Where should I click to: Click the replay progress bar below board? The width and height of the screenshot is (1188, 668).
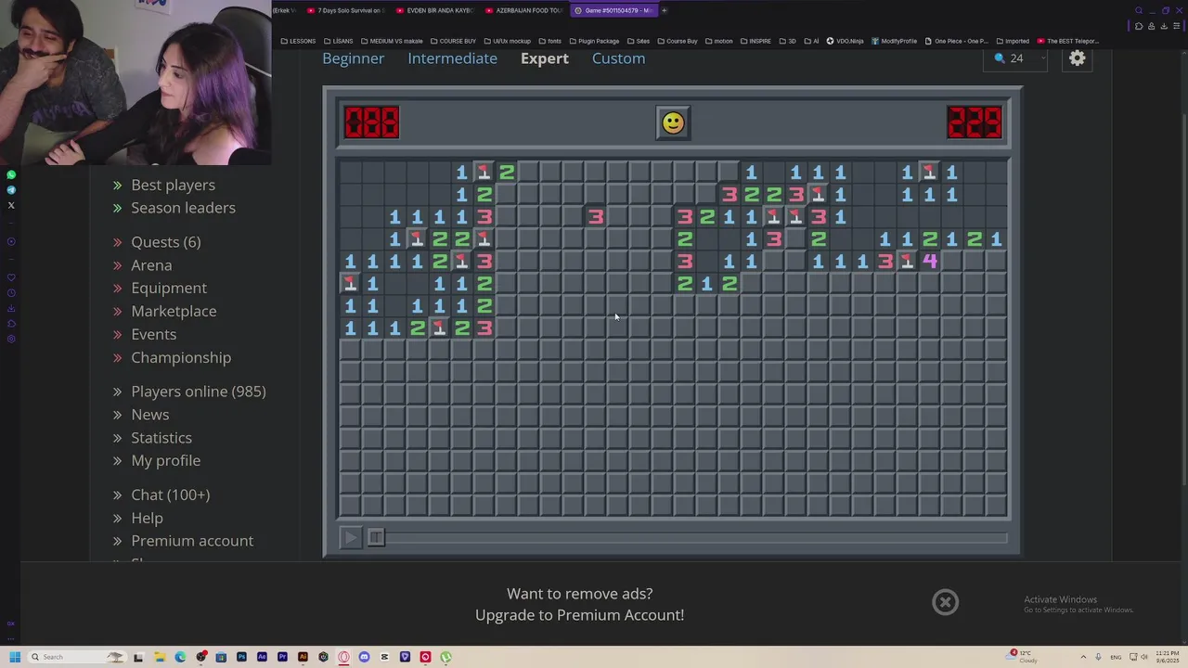698,537
